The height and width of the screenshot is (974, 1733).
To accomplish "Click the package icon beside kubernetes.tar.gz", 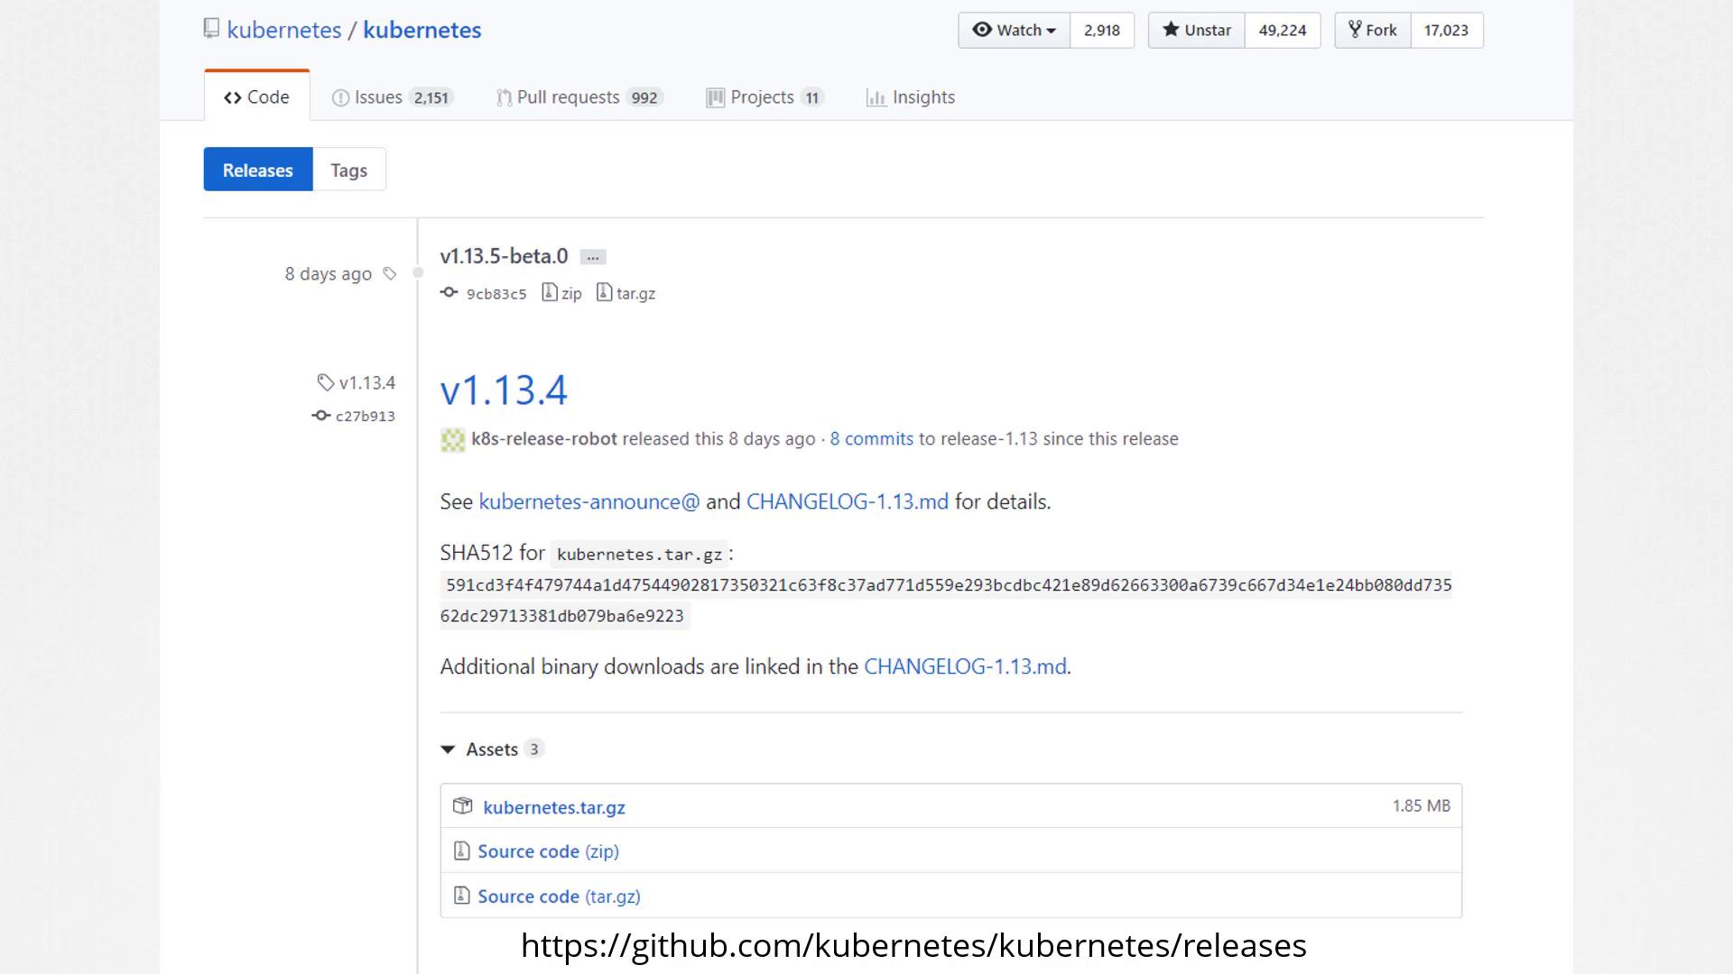I will tap(462, 806).
